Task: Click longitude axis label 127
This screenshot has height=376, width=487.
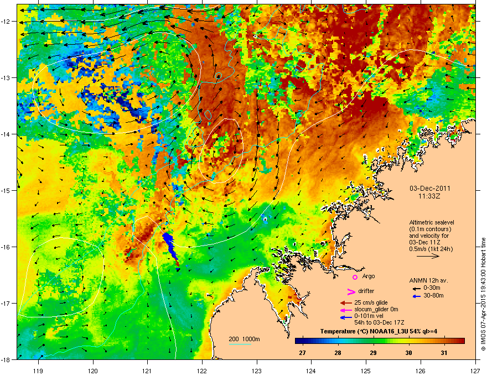Action: (x=475, y=370)
